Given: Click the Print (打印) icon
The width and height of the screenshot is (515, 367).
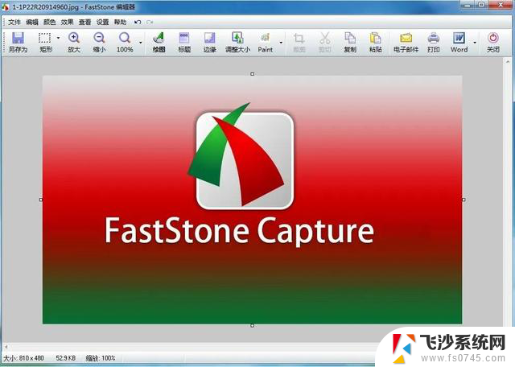Looking at the screenshot, I should tap(434, 42).
